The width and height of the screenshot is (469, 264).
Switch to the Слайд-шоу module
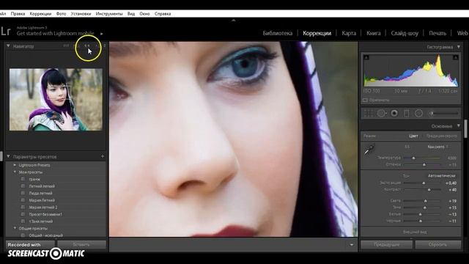[x=405, y=33]
